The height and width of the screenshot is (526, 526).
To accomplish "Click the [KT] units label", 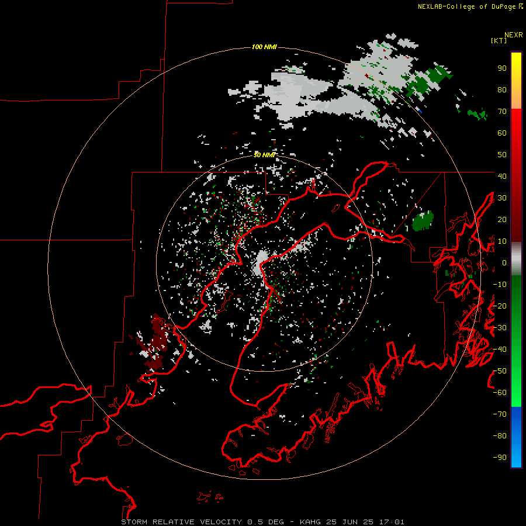I will tap(499, 40).
